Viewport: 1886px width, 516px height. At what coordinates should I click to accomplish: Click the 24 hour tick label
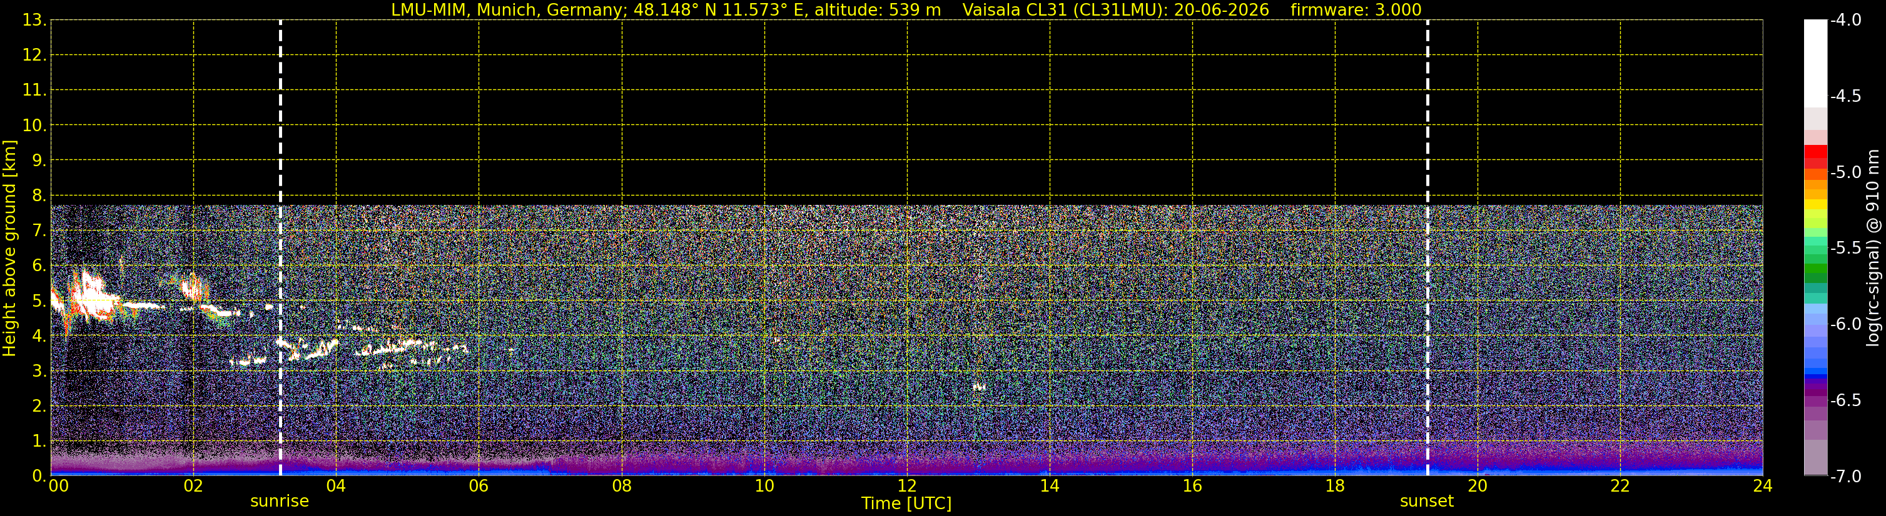[x=1763, y=486]
